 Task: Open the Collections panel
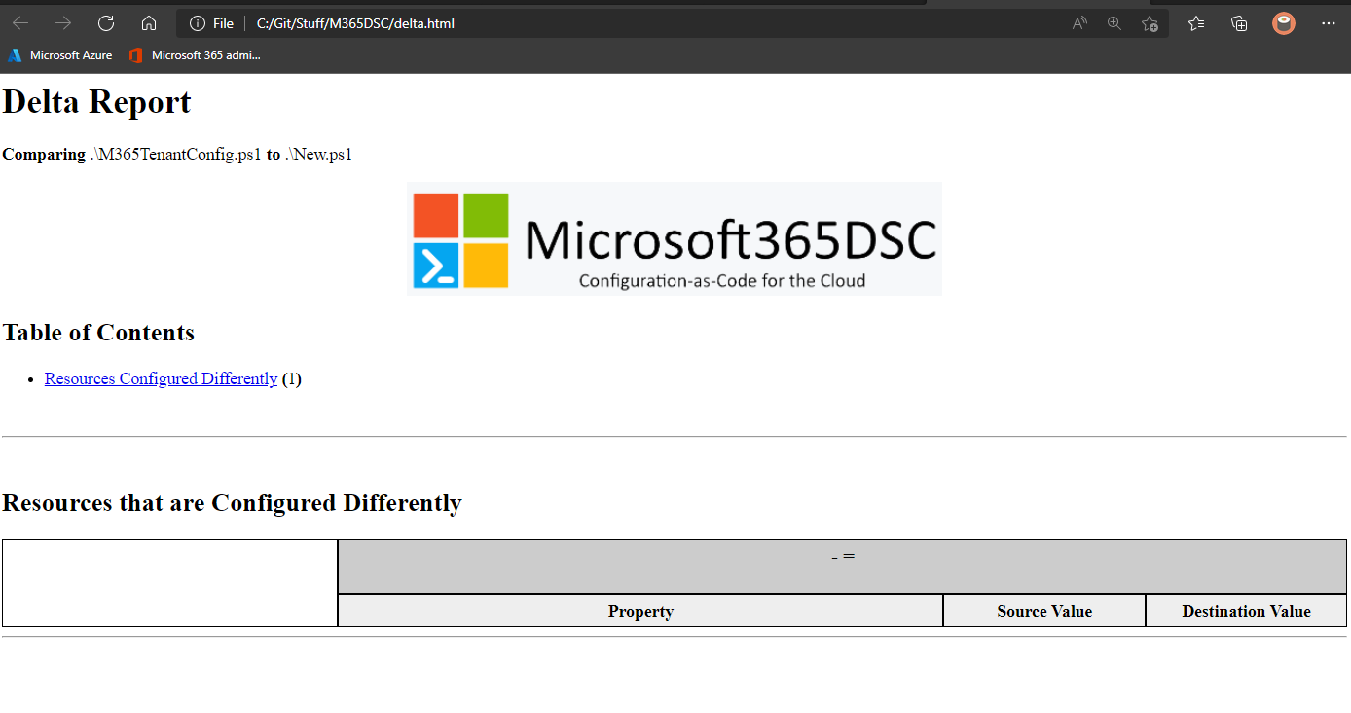(x=1239, y=23)
